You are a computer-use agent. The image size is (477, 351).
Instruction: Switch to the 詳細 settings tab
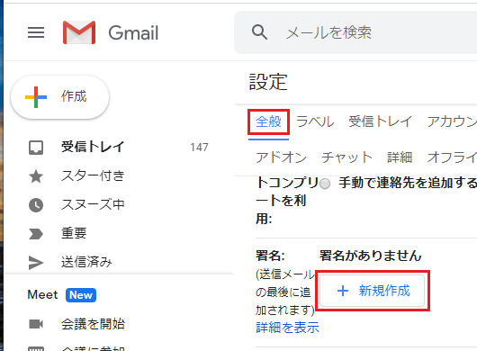click(x=400, y=157)
